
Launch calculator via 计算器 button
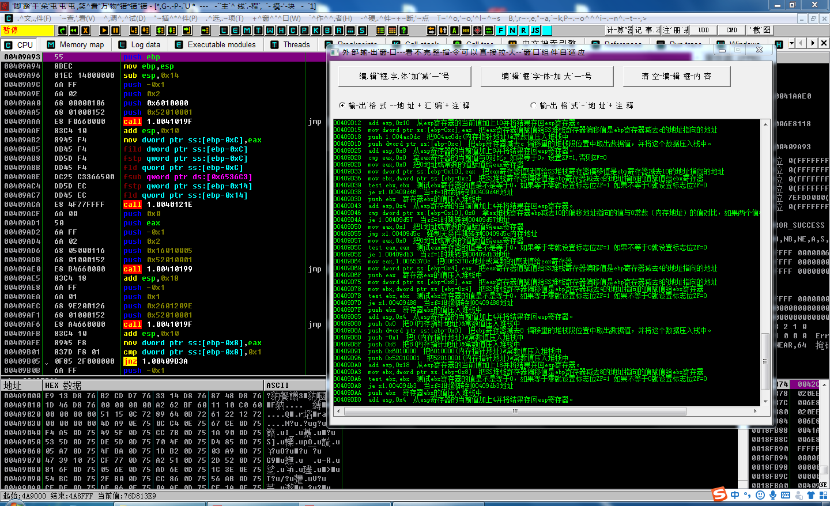point(620,30)
